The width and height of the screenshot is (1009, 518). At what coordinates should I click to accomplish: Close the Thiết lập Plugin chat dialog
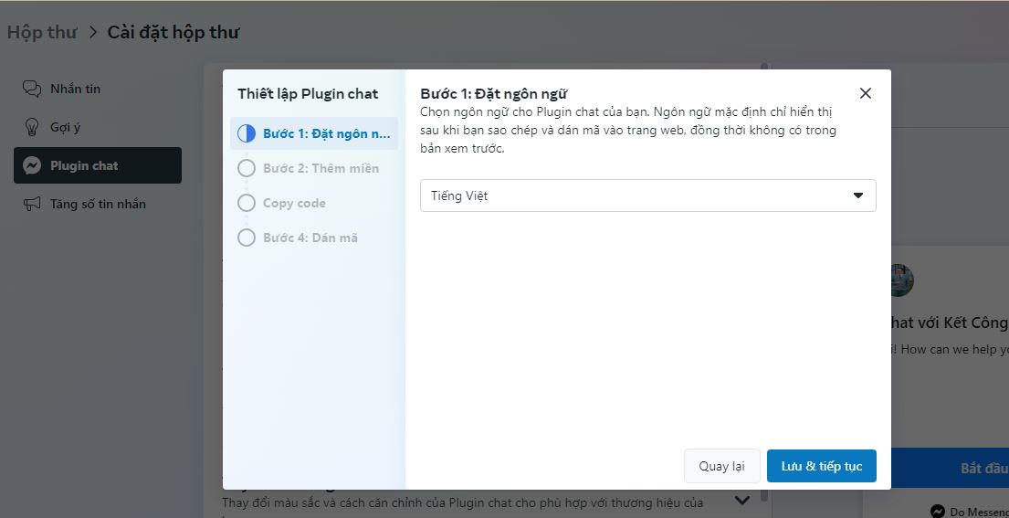tap(866, 93)
